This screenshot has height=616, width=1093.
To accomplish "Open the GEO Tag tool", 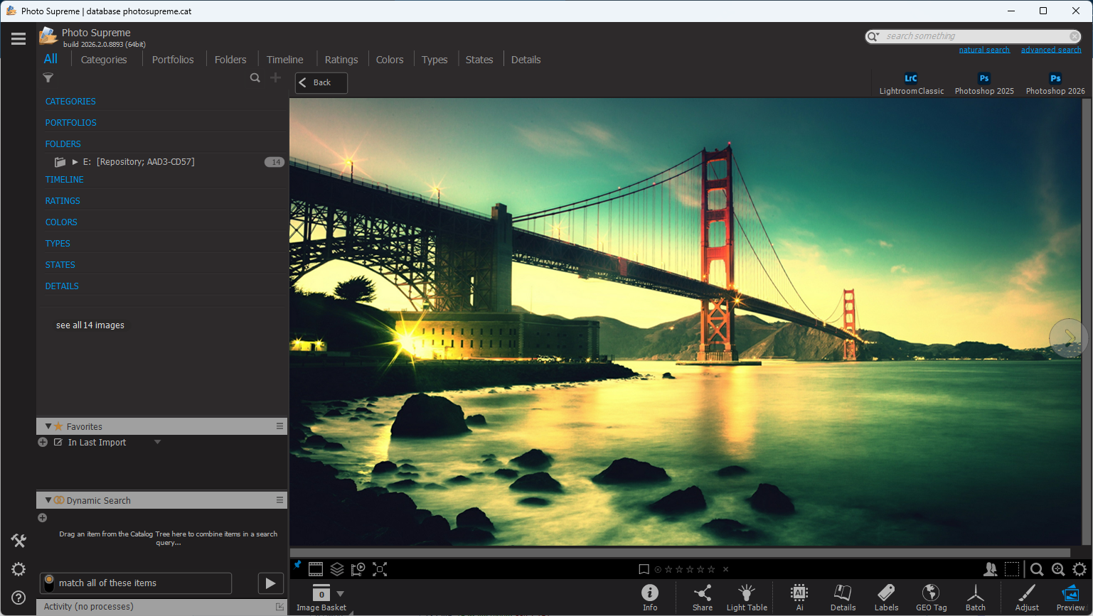I will click(931, 597).
